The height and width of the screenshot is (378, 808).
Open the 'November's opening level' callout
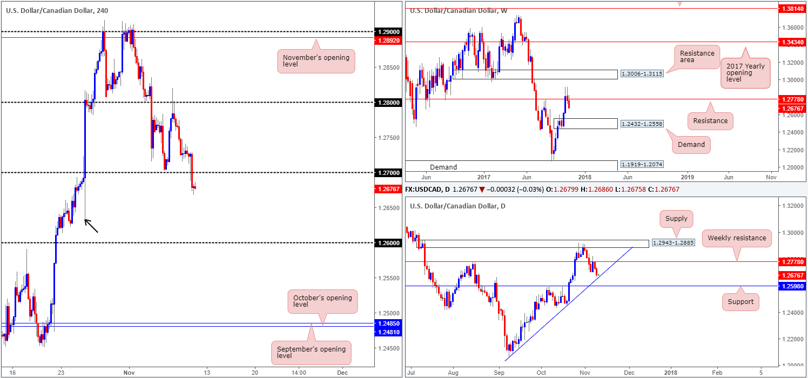[316, 61]
